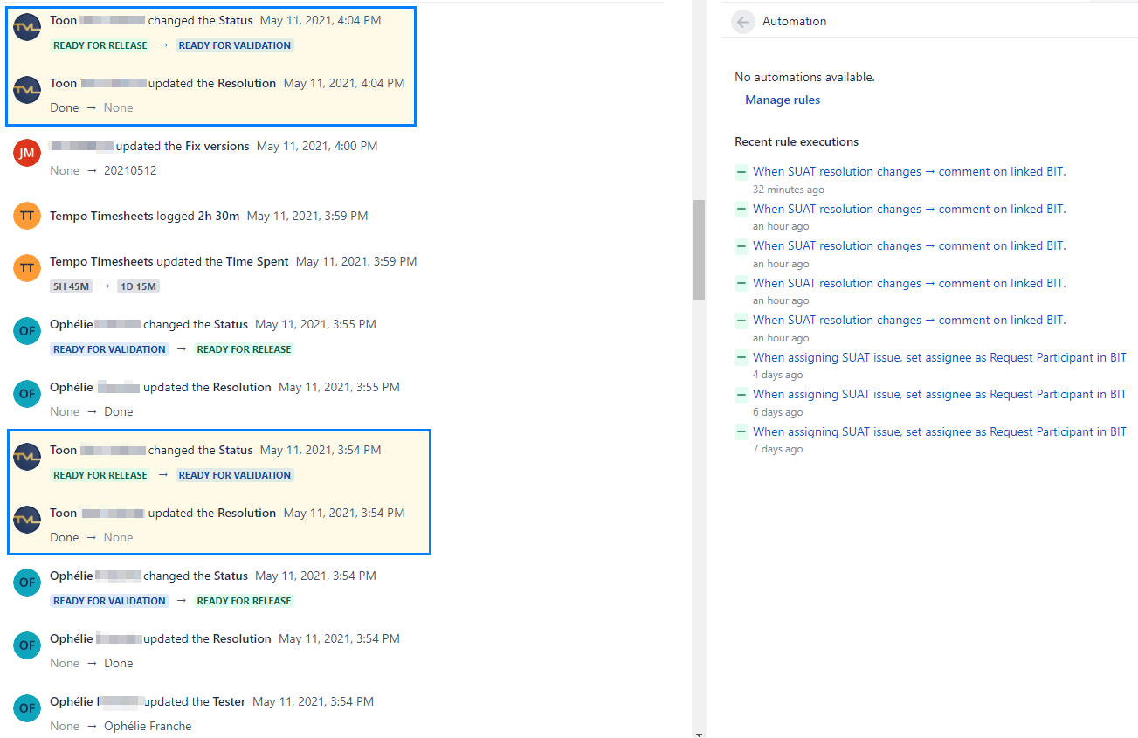Click the TT avatar beside updated Time Spent

(x=27, y=268)
